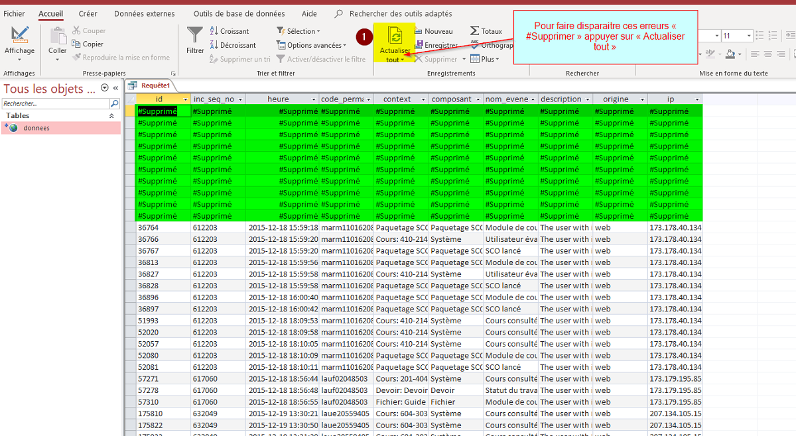Open the Créer ribbon tab
Screen dimensions: 796x436
[88, 13]
